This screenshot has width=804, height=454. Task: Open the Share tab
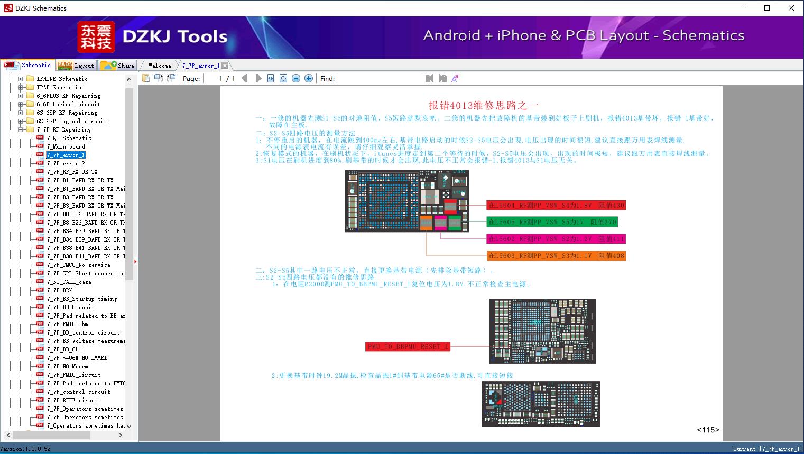point(117,66)
